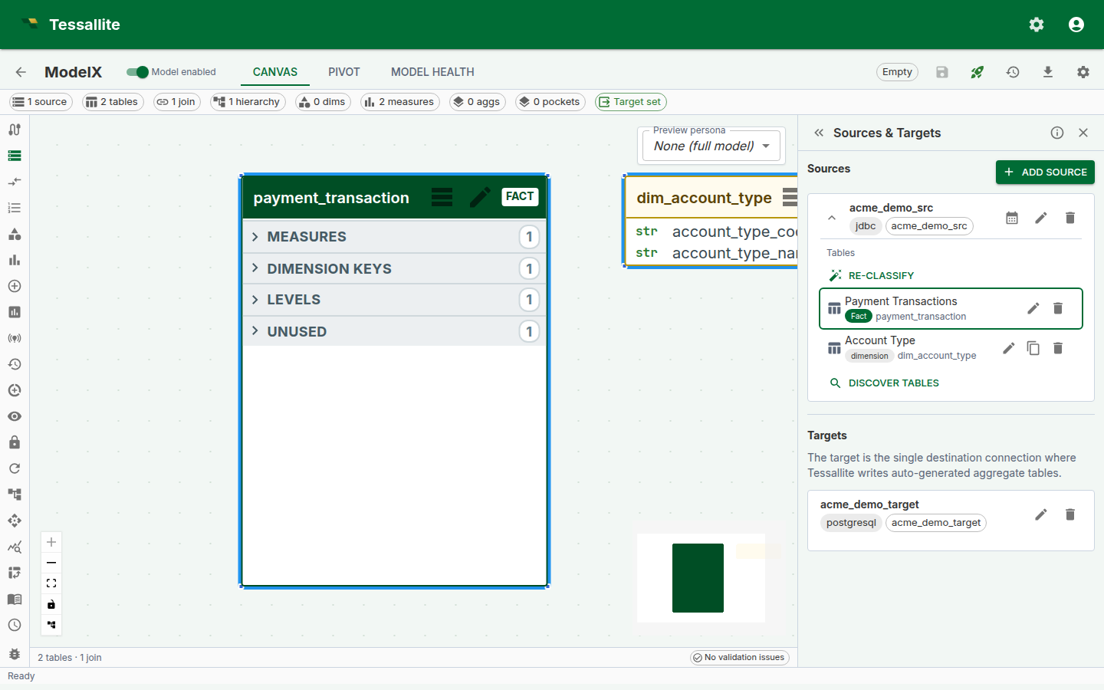This screenshot has width=1104, height=690.
Task: Duplicate the Account Type table
Action: 1033,348
